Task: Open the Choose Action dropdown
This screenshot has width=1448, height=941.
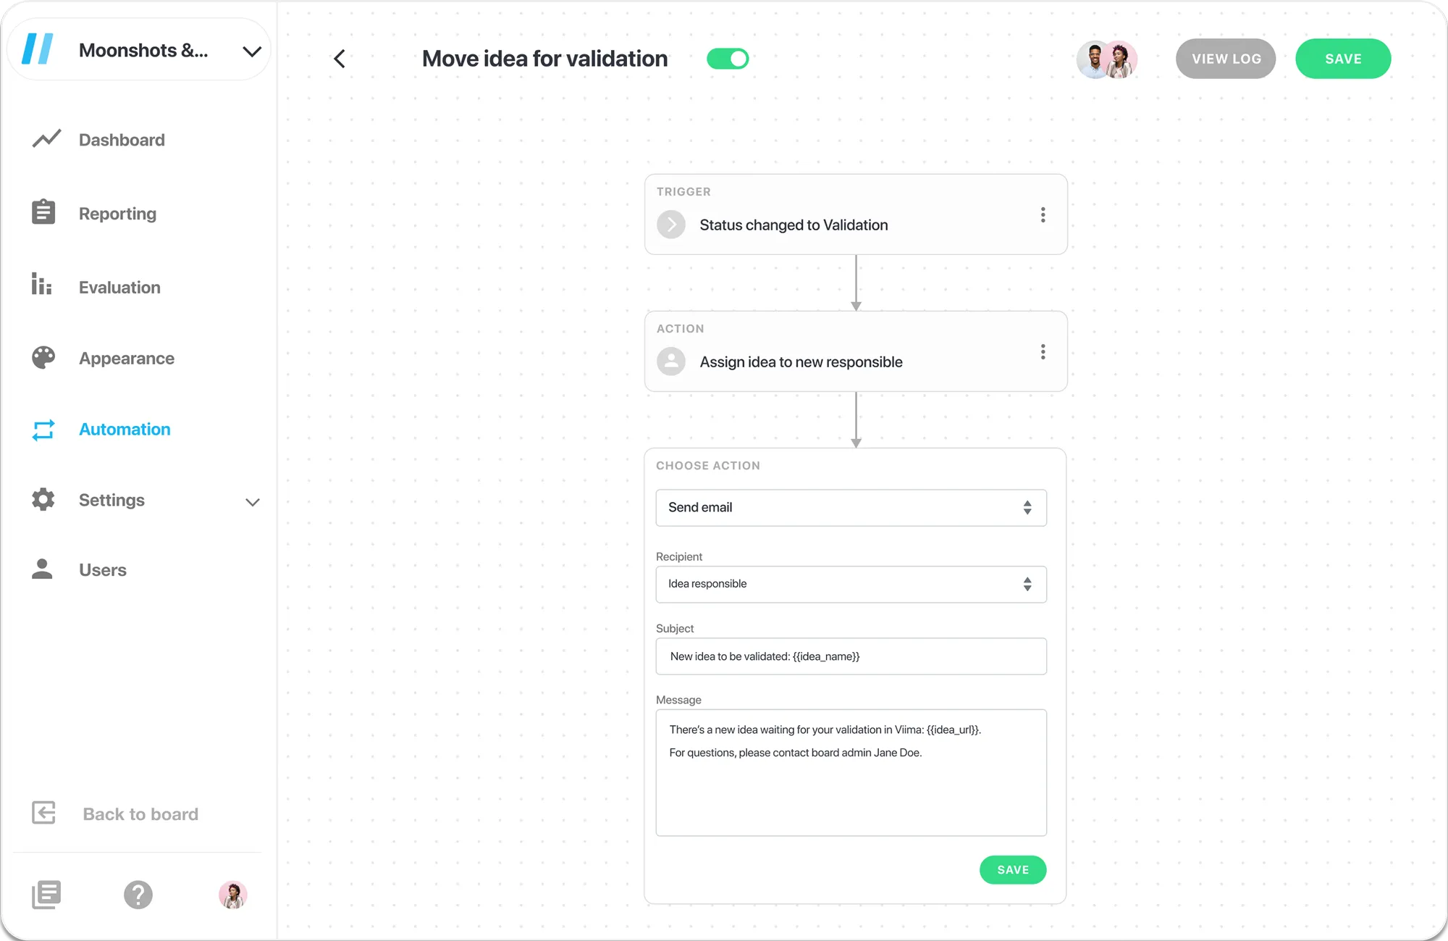Action: point(851,507)
